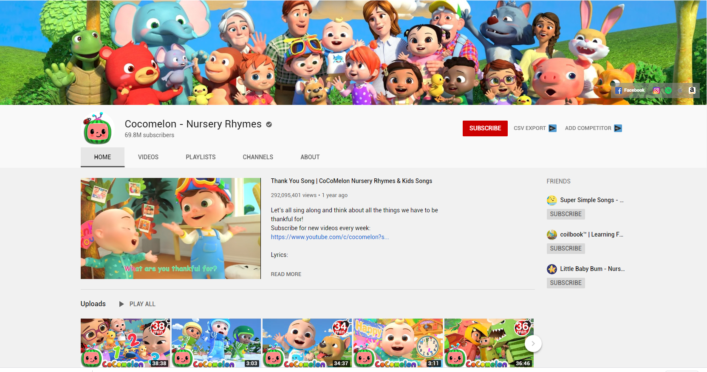Subscribe to coilbook channel

point(566,248)
